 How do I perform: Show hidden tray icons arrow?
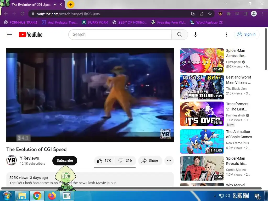point(215,196)
